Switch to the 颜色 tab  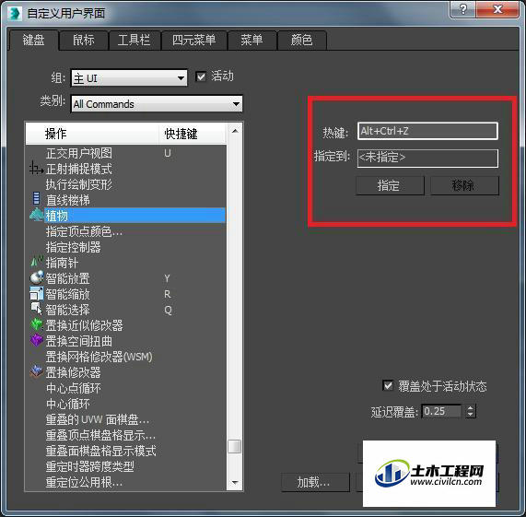pyautogui.click(x=301, y=41)
